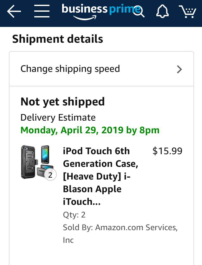Click the Qty: 2 label
Screen dimensions: 202x265
[74, 215]
